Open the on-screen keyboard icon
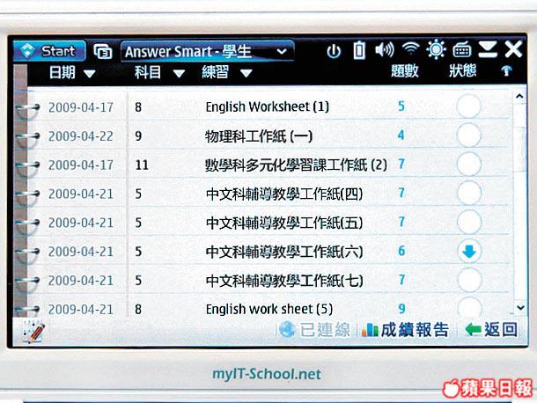This screenshot has height=403, width=537. pos(462,50)
